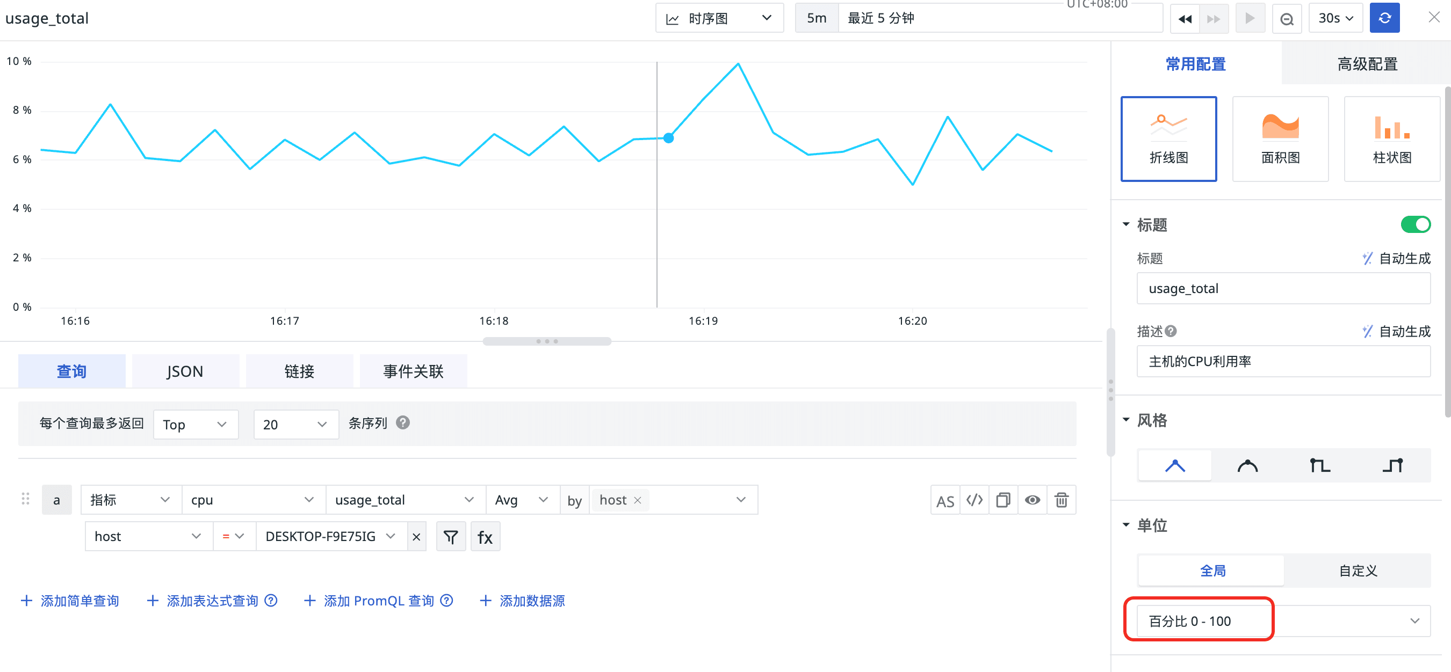Screen dimensions: 1451x672
Task: Click the usage_total title input field
Action: tap(1282, 288)
